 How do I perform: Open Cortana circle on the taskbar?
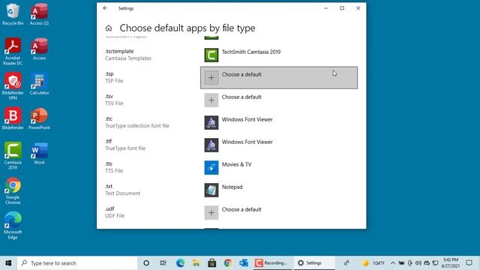point(146,263)
